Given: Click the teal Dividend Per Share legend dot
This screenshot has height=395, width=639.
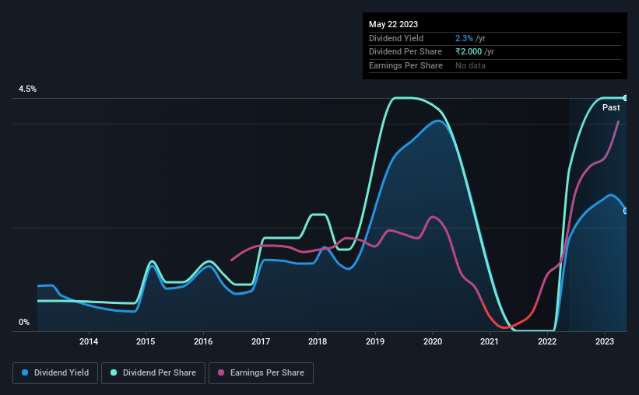Looking at the screenshot, I should 114,372.
